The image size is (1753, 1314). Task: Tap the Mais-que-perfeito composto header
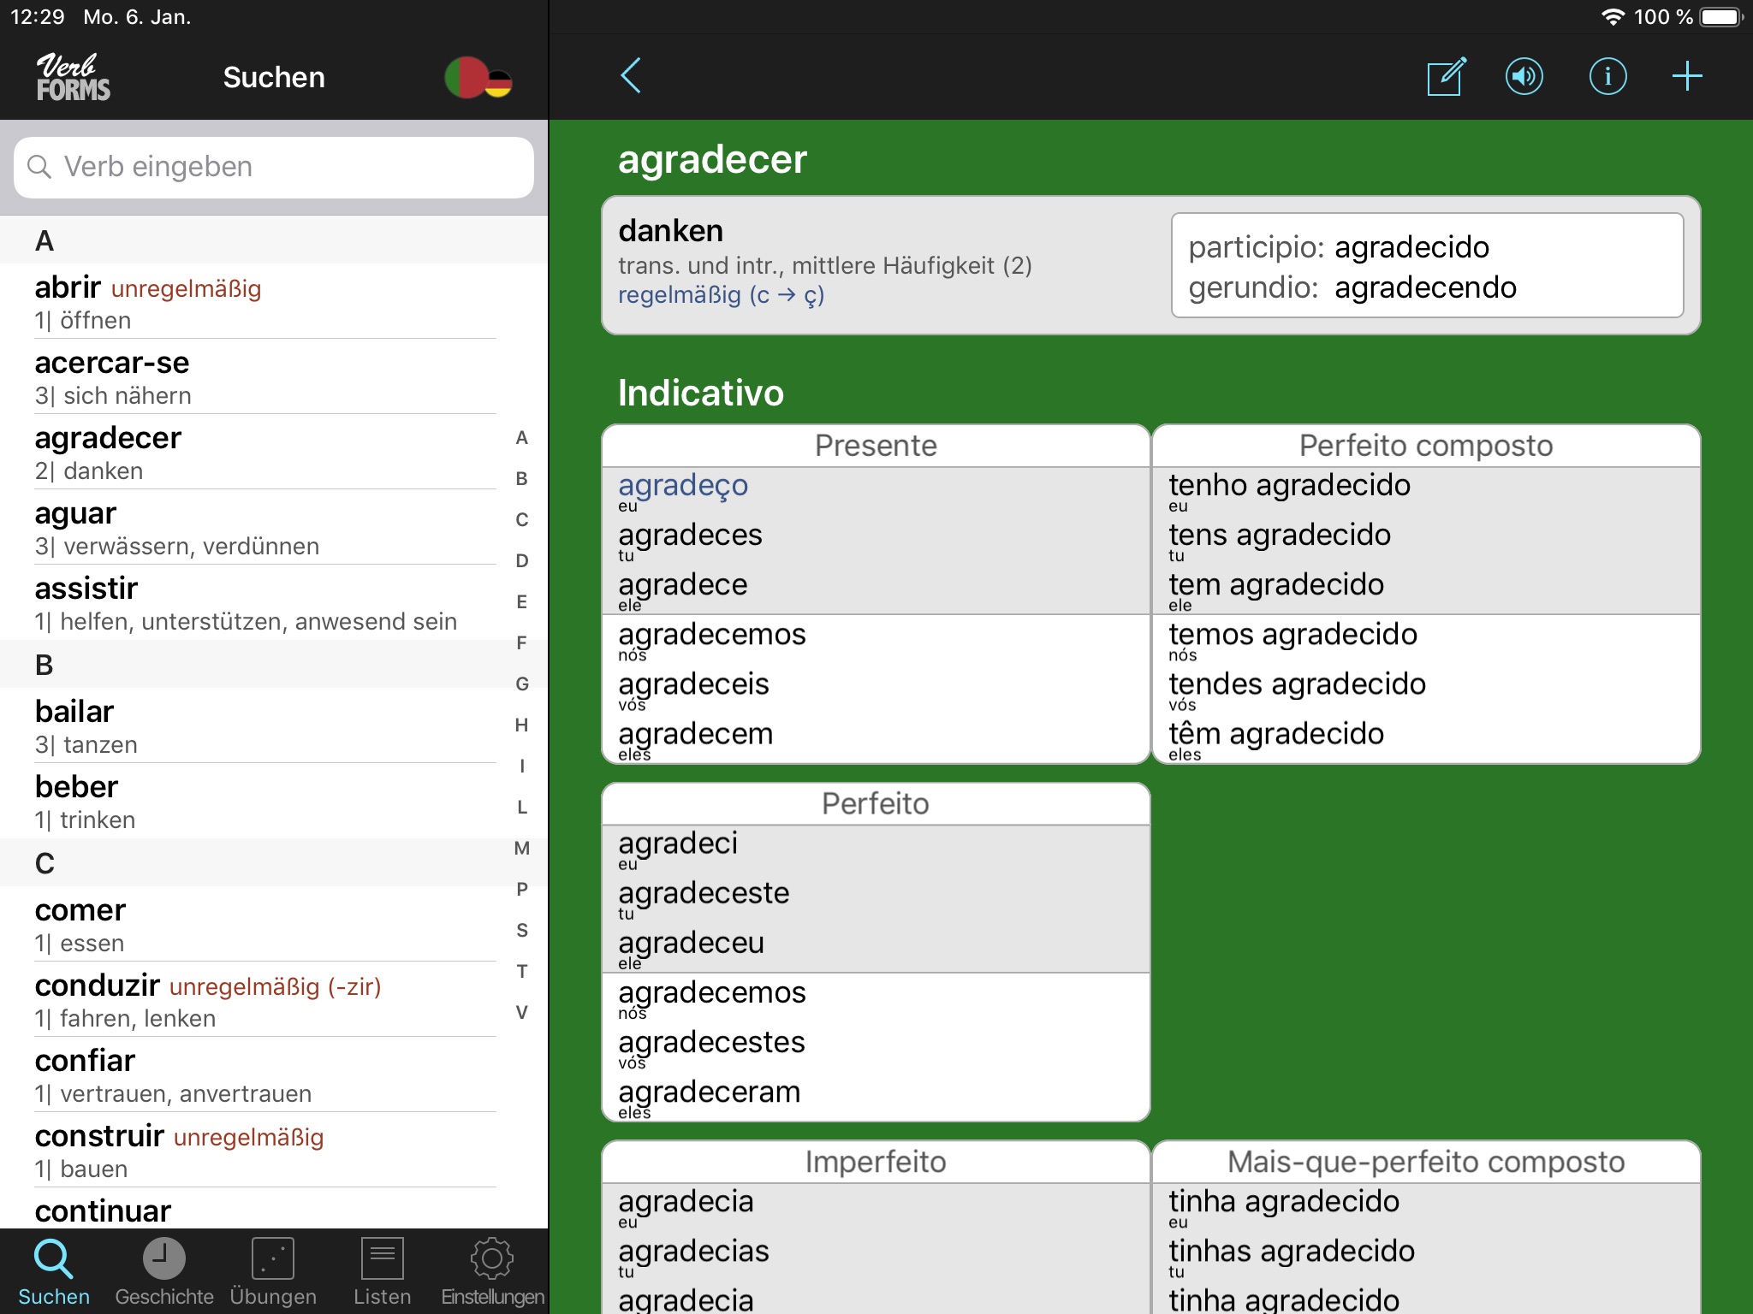click(1426, 1163)
